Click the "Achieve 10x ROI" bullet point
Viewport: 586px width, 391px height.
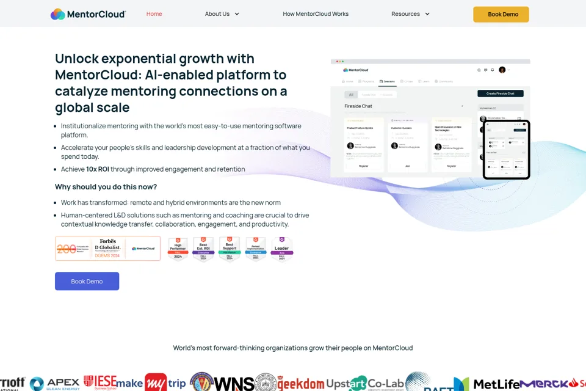coord(153,169)
